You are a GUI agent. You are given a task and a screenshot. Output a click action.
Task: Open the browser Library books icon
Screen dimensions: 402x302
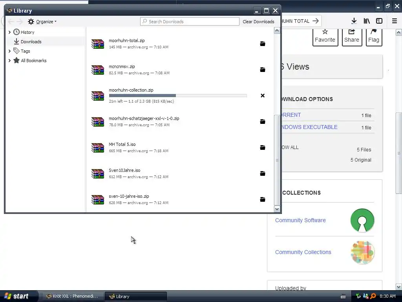point(367,21)
